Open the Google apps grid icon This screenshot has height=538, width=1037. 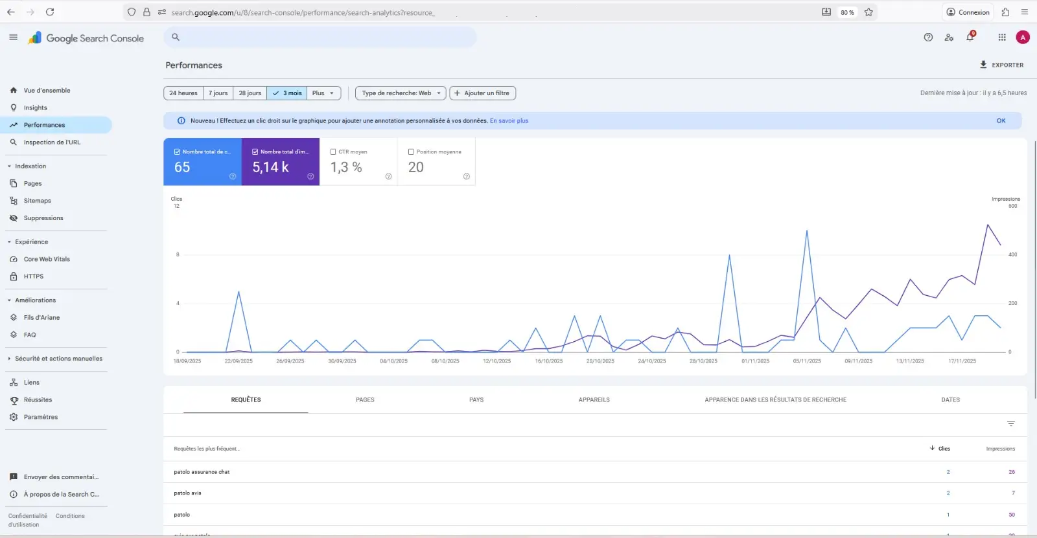(x=1002, y=38)
